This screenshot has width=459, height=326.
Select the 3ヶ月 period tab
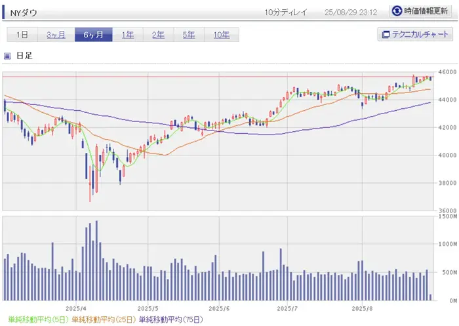[x=56, y=35]
